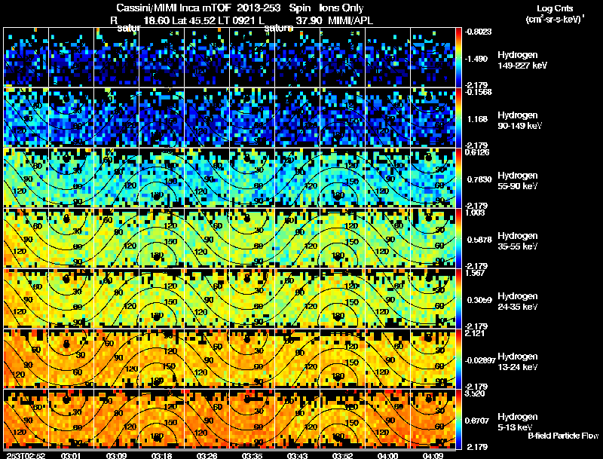
Task: Select the 253T02:52 time axis label
Action: 26,455
